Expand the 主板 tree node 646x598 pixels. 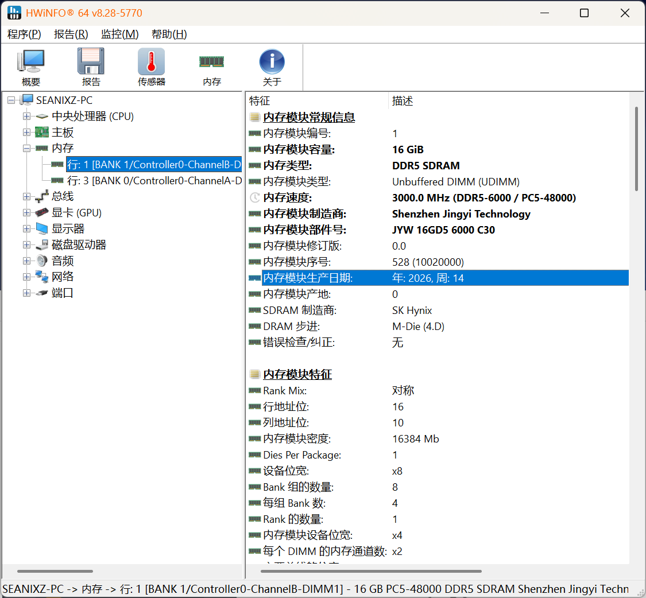click(x=27, y=132)
